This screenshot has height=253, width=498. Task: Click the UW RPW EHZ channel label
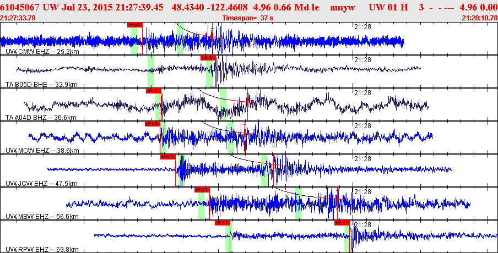coord(42,250)
